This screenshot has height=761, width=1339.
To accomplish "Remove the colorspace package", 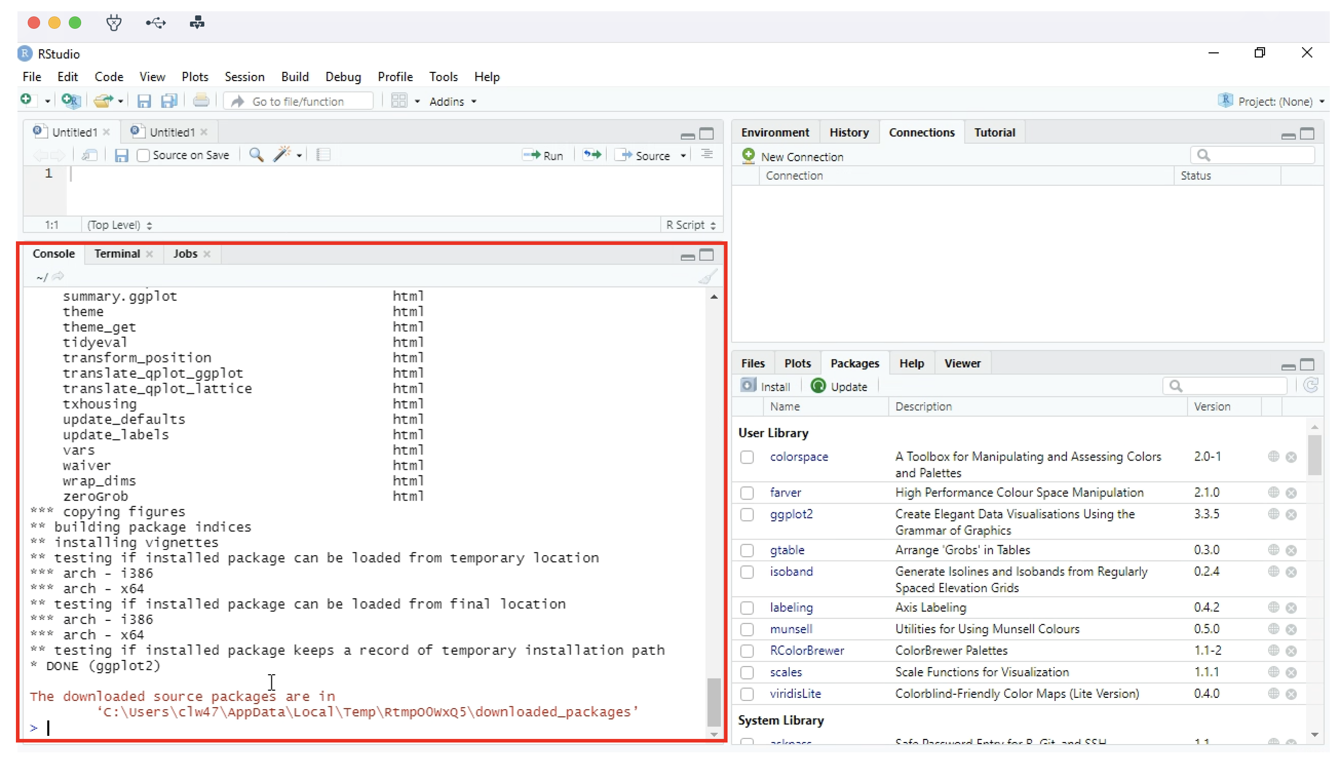I will tap(1290, 458).
